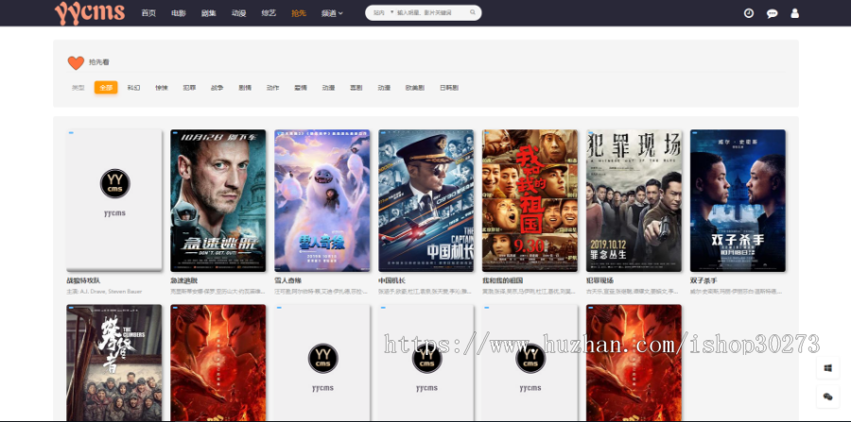Filter by 日韩剧 category

click(x=449, y=87)
